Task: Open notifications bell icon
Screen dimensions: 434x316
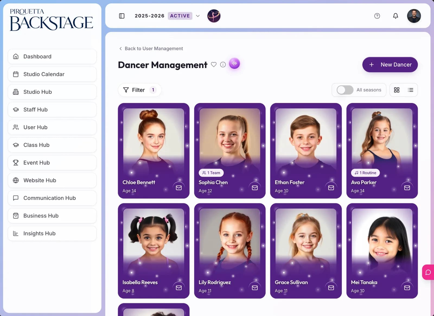Action: tap(395, 16)
